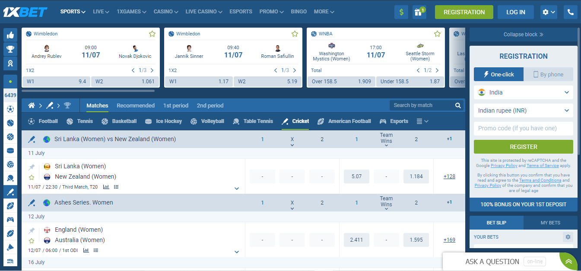The width and height of the screenshot is (581, 271).
Task: Switch to the Recommended tab
Action: tap(136, 105)
